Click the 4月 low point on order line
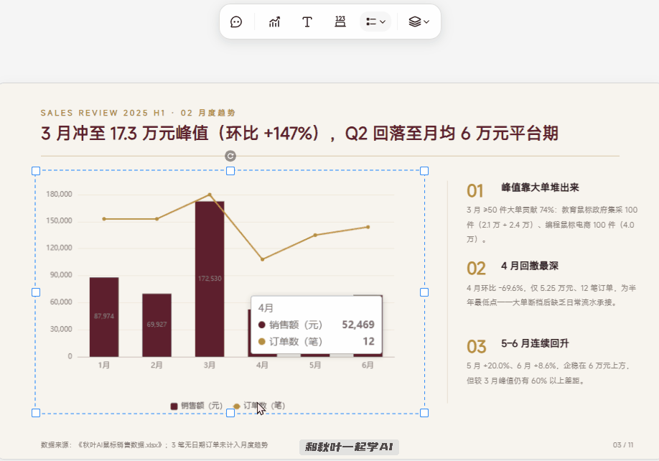Screen dimensions: 659x461 coord(262,260)
